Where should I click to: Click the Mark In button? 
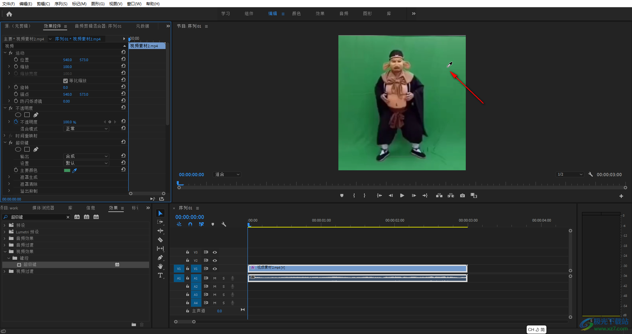click(354, 196)
